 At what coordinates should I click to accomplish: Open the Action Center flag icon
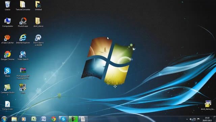pyautogui.click(x=198, y=119)
